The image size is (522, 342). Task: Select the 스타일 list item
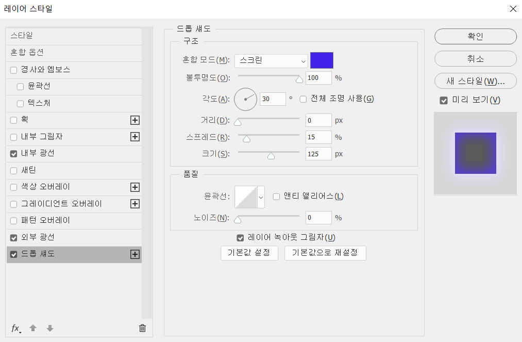click(74, 36)
